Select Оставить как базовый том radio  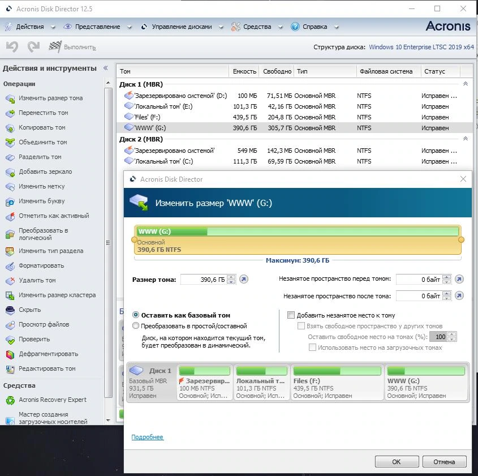136,315
